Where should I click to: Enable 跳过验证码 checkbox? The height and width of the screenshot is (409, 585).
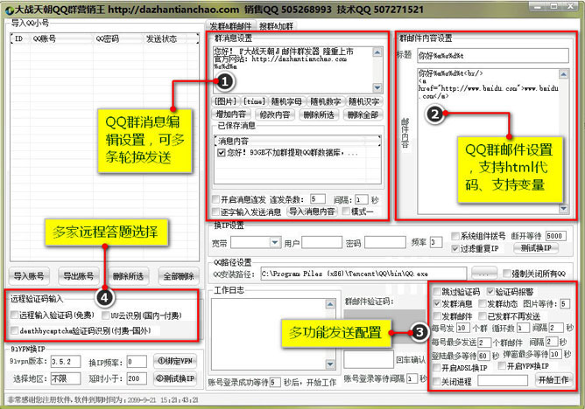pos(437,291)
